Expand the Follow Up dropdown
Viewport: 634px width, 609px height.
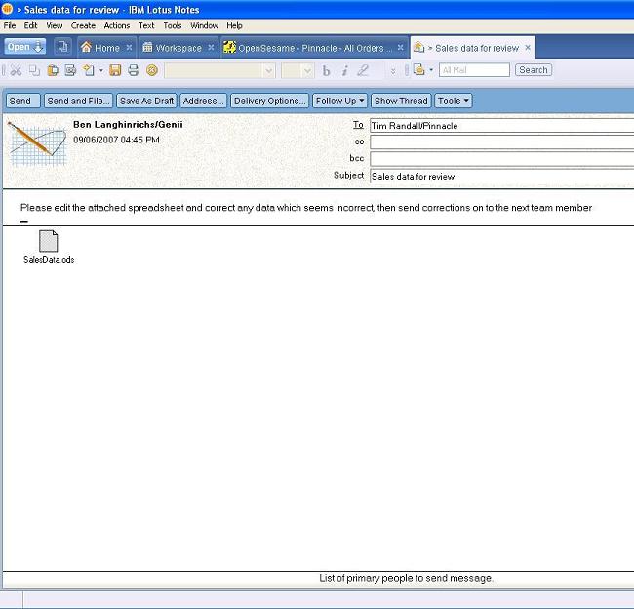click(x=339, y=101)
